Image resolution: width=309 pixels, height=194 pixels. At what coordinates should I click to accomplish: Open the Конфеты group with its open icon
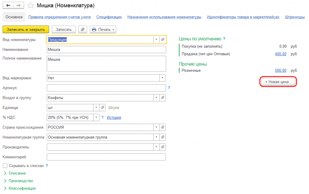[163, 98]
